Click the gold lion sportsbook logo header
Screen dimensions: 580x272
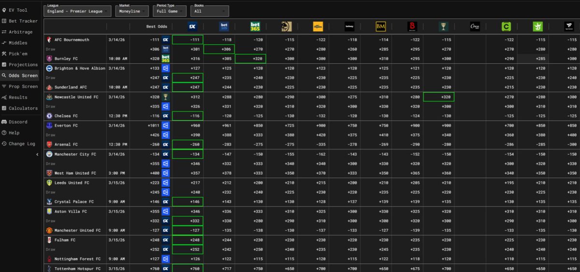click(x=286, y=27)
